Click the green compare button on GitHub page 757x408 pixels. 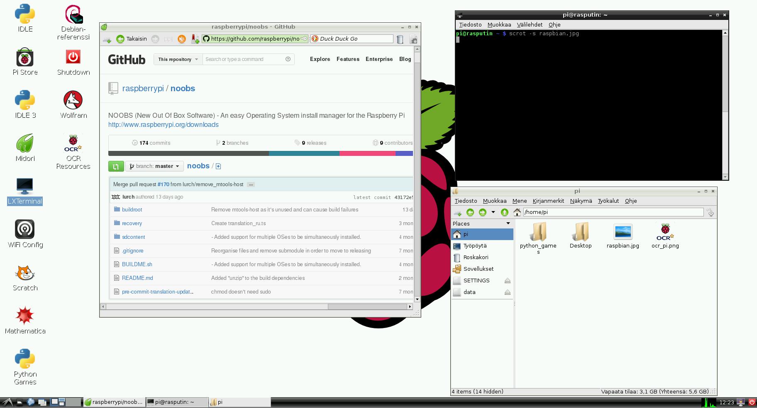(x=116, y=166)
